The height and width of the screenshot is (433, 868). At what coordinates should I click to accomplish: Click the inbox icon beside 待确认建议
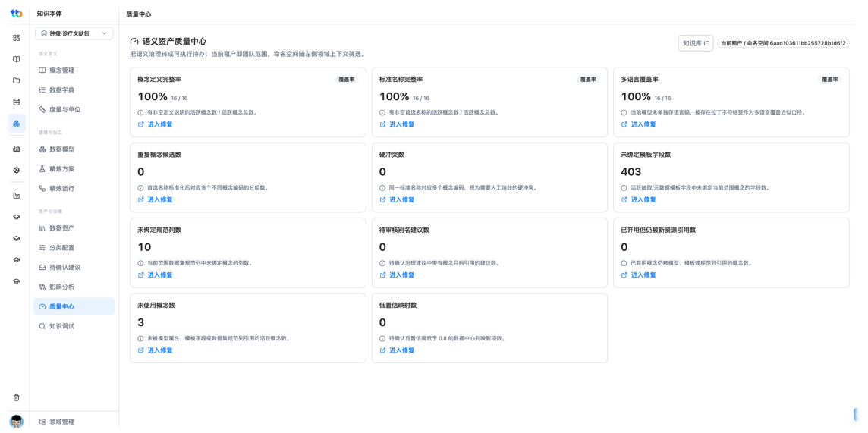coord(42,267)
